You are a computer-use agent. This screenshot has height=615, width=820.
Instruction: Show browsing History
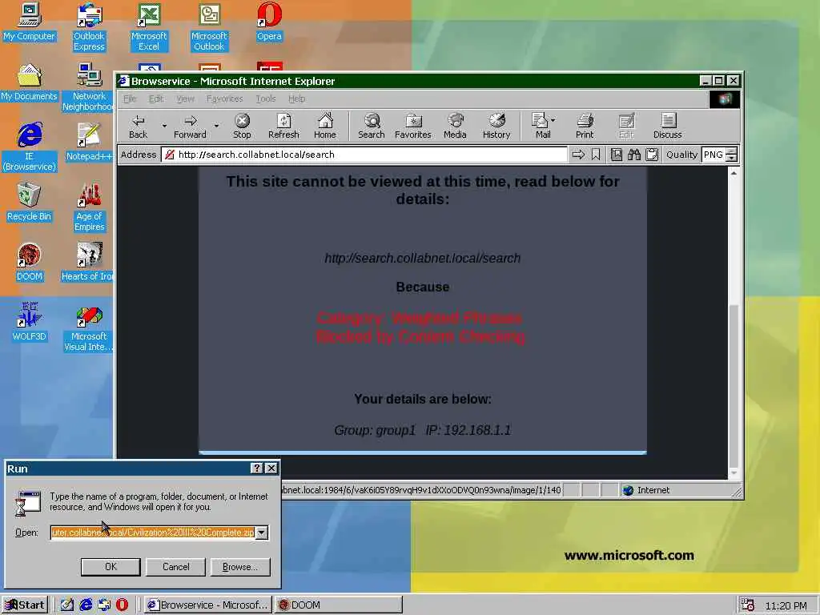point(496,126)
